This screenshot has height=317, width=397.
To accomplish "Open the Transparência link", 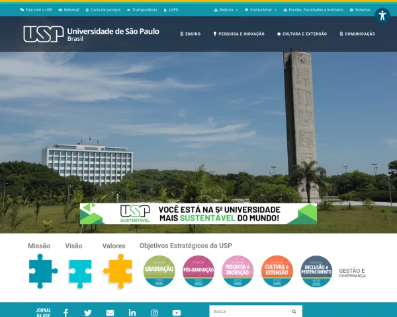I will (142, 10).
